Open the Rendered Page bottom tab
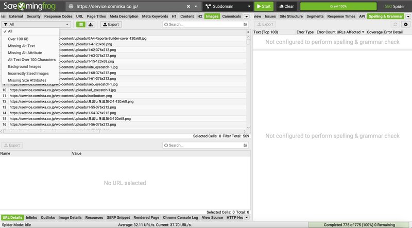Screen dimensions: 412x228 [146, 218]
